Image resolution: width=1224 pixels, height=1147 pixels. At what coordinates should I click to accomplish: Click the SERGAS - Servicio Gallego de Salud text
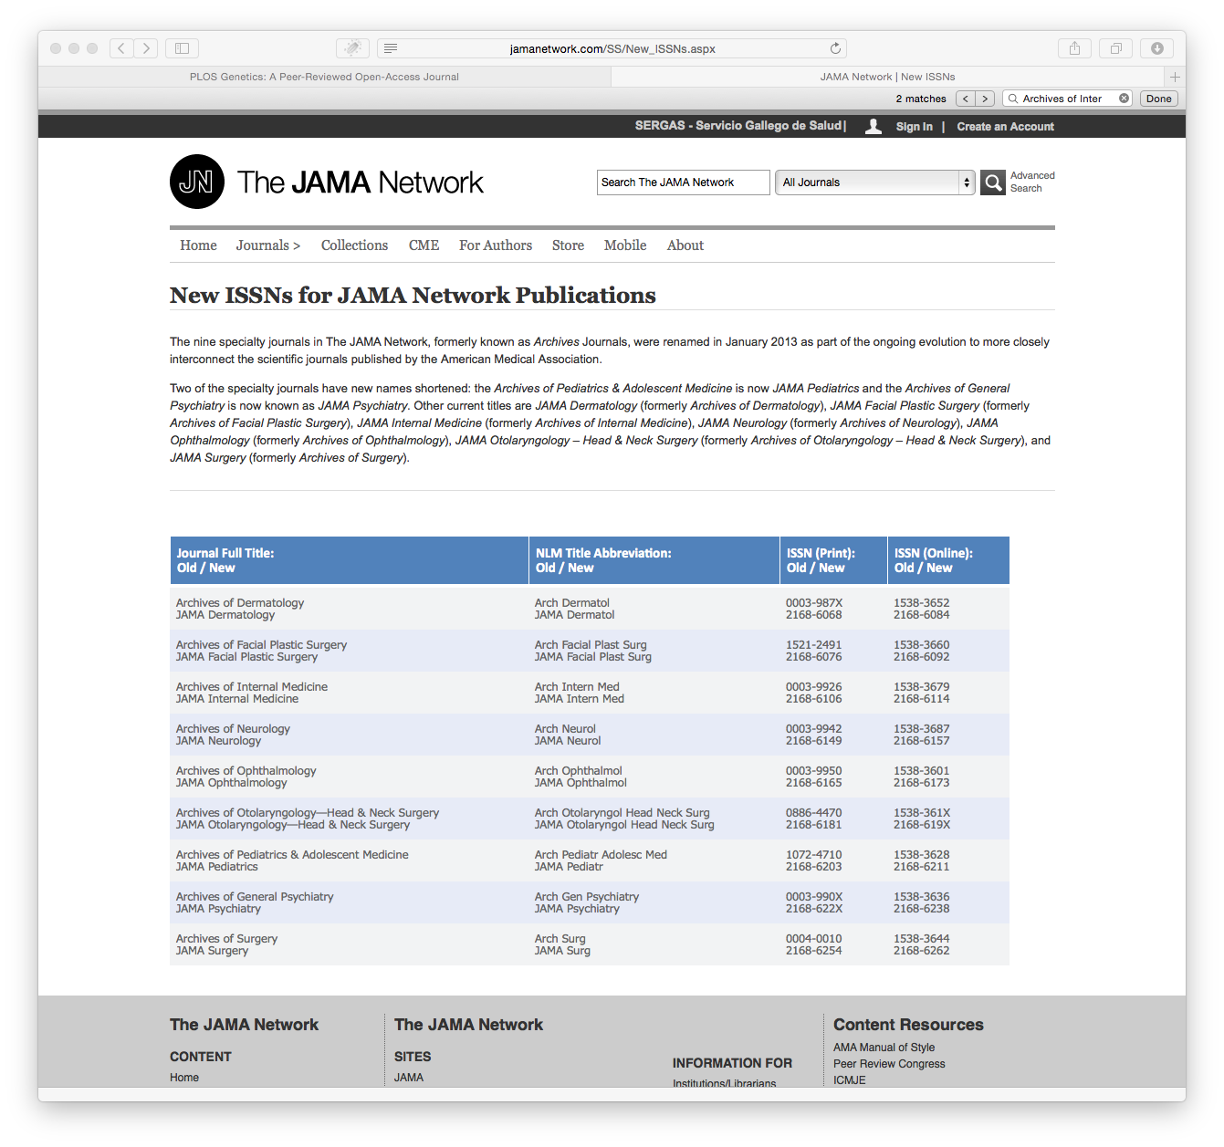(738, 126)
